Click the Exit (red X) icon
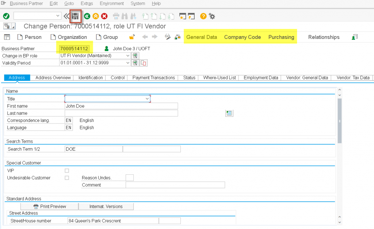The height and width of the screenshot is (229, 374). [x=105, y=16]
